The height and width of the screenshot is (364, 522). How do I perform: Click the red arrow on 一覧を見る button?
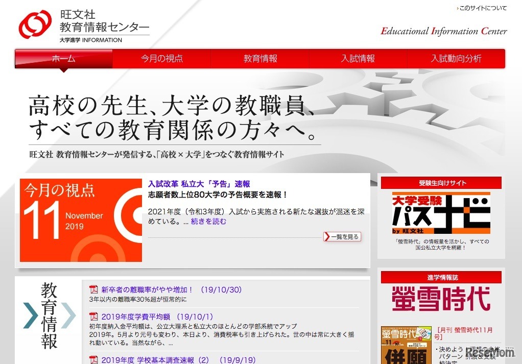point(327,236)
